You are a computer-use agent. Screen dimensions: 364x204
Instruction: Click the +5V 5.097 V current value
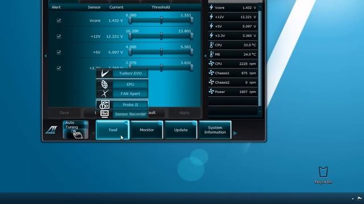pos(115,52)
